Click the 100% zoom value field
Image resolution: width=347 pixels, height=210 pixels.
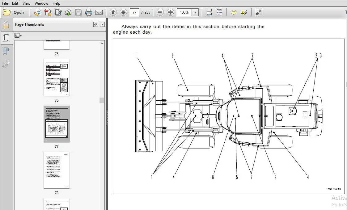184,12
